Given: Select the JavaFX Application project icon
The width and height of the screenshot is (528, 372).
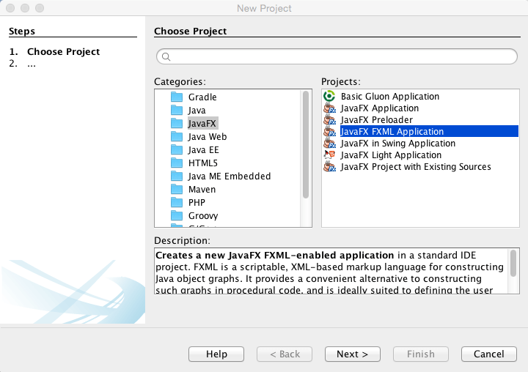Looking at the screenshot, I should 329,108.
